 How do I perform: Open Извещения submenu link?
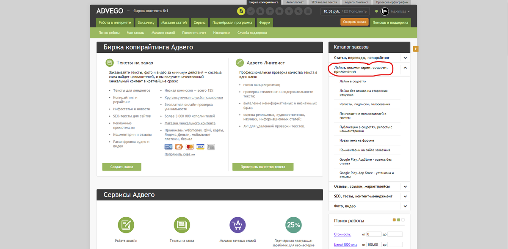tap(222, 33)
